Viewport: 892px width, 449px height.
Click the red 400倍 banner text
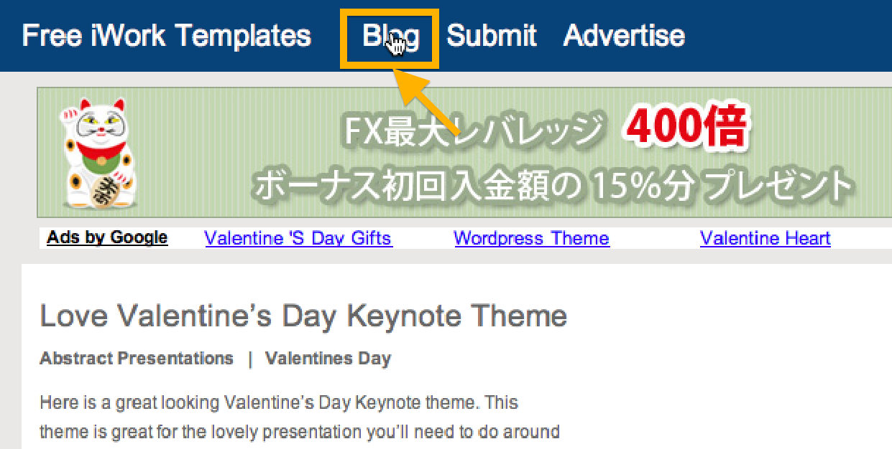686,128
